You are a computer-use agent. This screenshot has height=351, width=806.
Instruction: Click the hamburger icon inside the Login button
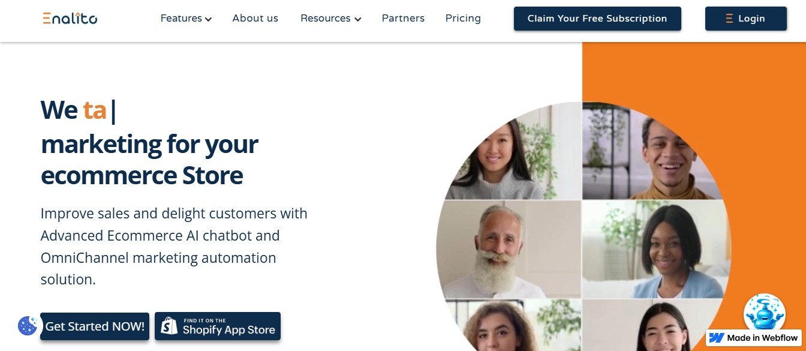point(729,18)
